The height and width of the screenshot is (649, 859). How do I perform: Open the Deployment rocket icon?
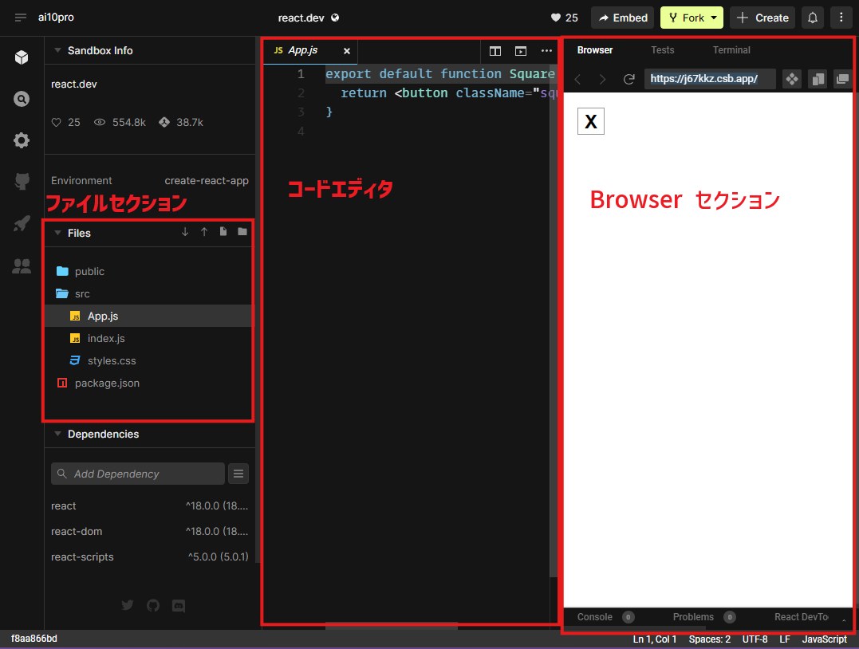[x=22, y=224]
